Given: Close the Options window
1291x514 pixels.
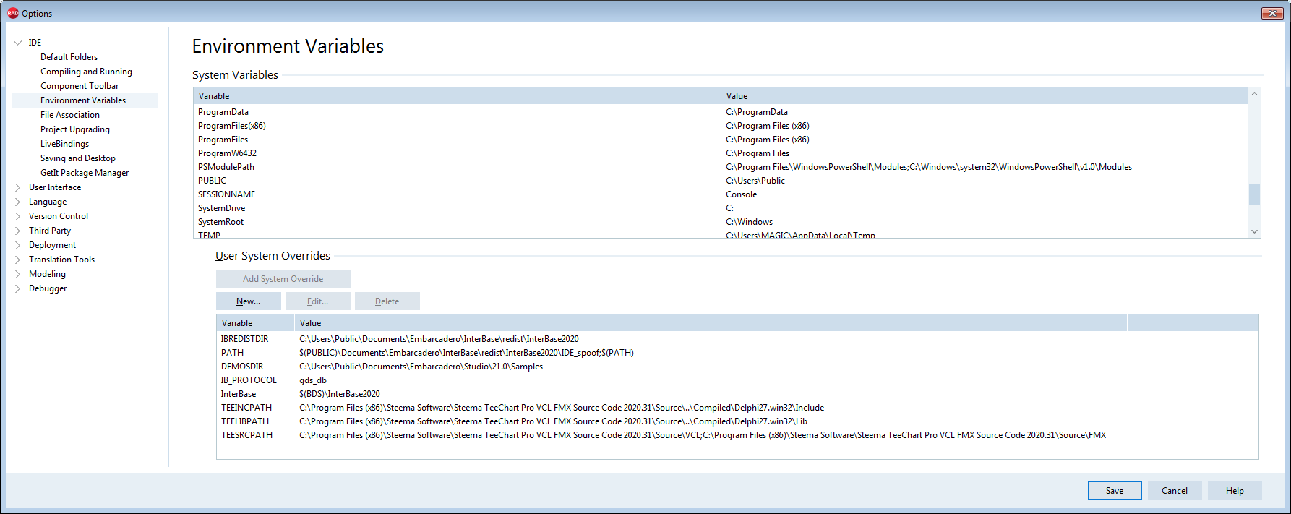Looking at the screenshot, I should 1272,13.
